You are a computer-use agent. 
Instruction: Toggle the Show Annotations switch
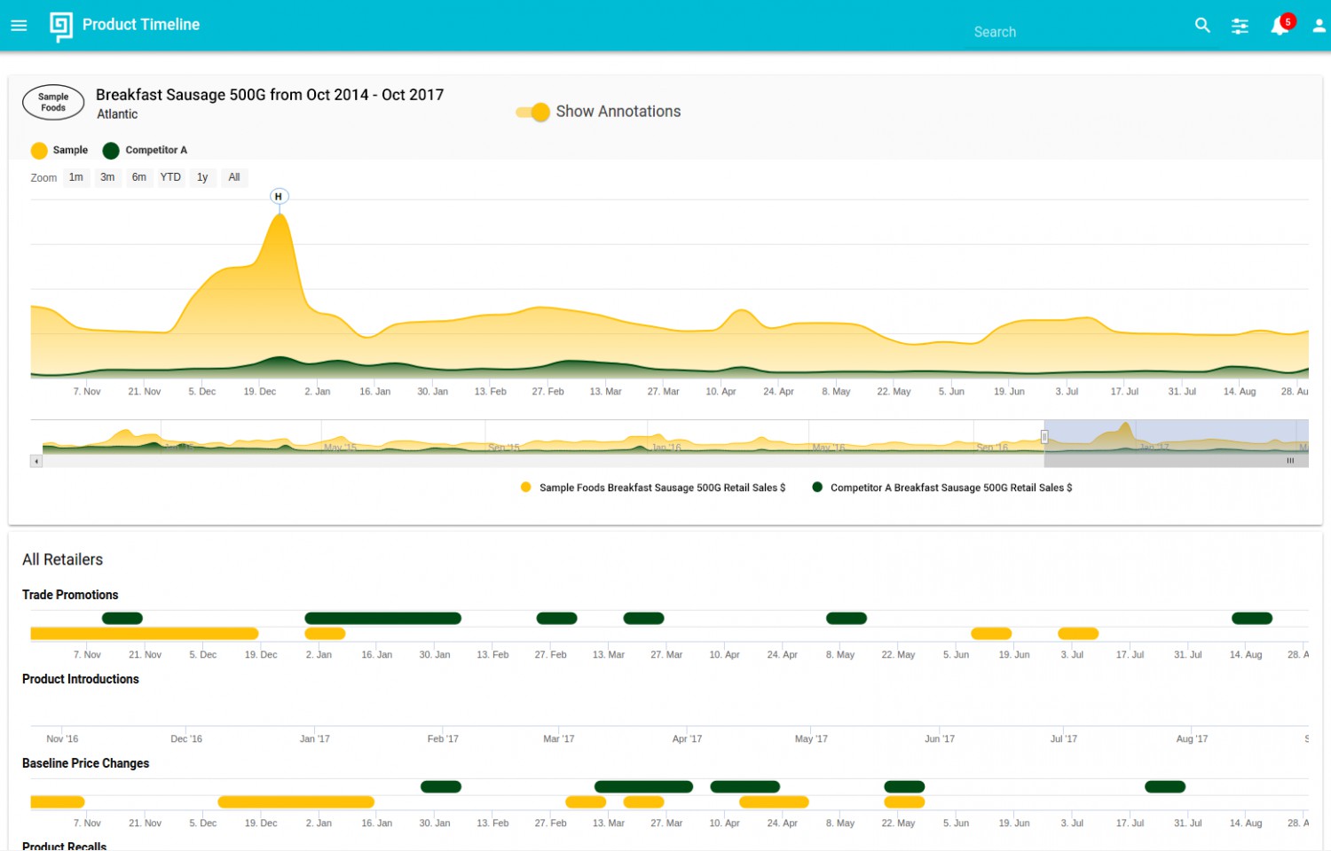point(533,113)
